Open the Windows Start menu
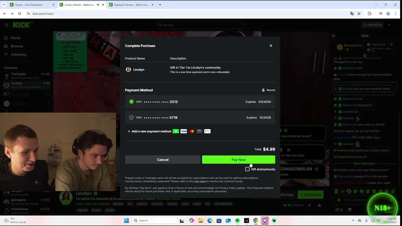402x226 pixels. [x=126, y=220]
